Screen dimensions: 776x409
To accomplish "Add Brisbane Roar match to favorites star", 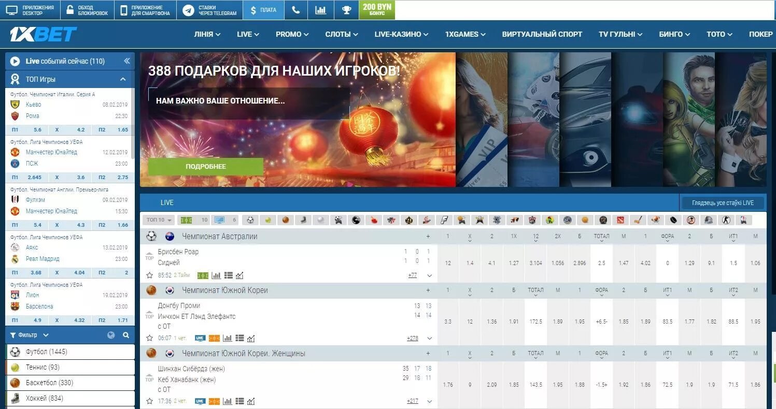I will point(150,275).
